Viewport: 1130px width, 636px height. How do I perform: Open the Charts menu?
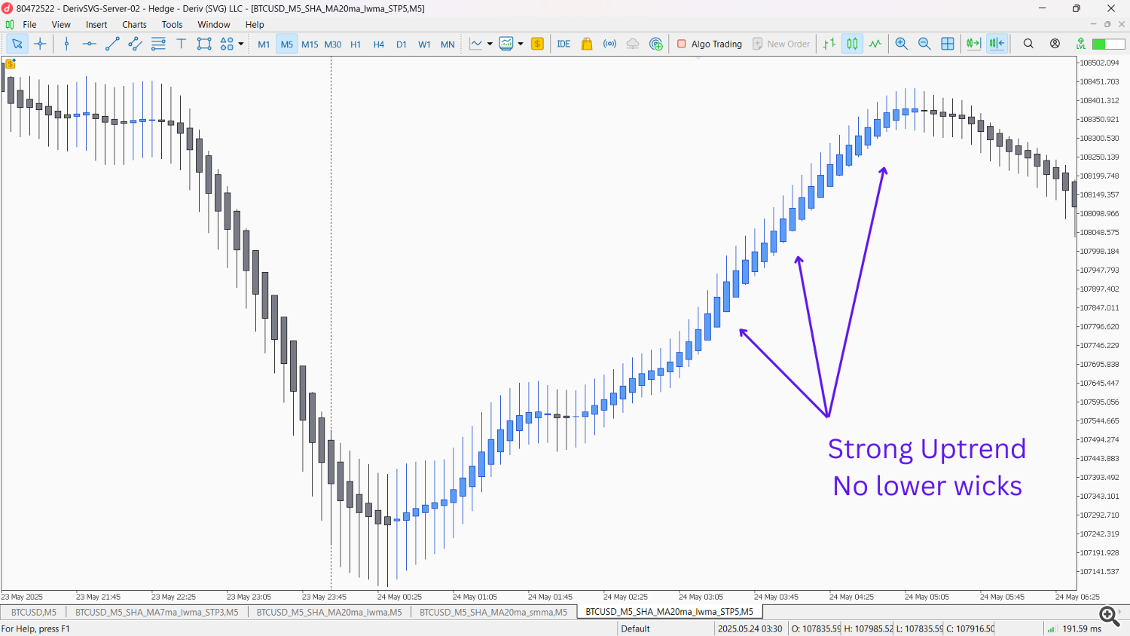(x=134, y=25)
